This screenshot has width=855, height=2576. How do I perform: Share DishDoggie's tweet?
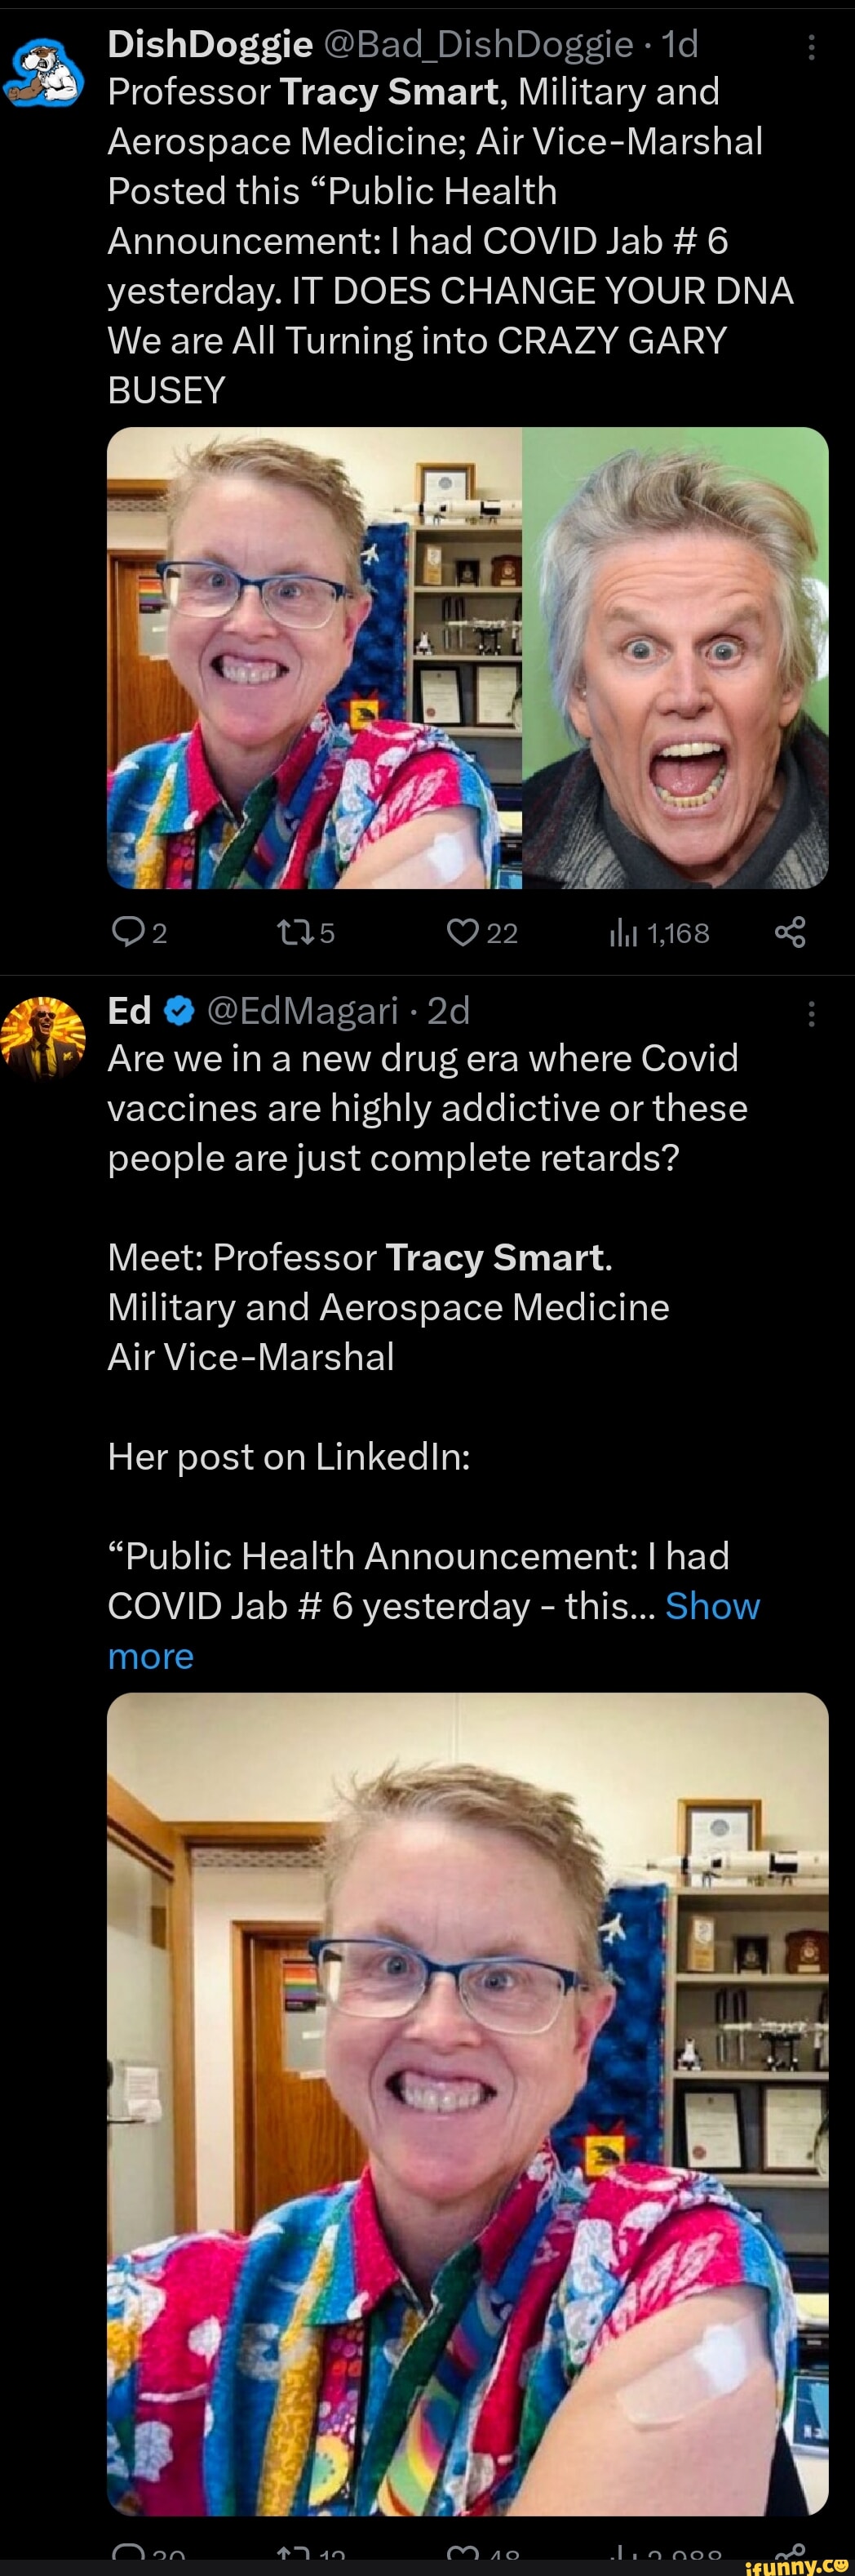[790, 933]
